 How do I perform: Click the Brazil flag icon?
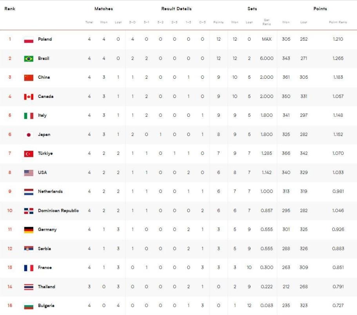[x=29, y=59]
